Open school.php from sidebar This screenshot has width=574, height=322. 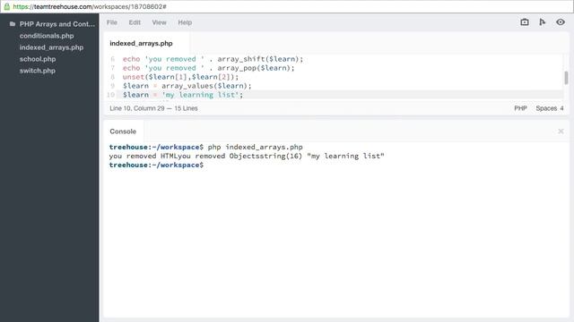click(x=38, y=59)
